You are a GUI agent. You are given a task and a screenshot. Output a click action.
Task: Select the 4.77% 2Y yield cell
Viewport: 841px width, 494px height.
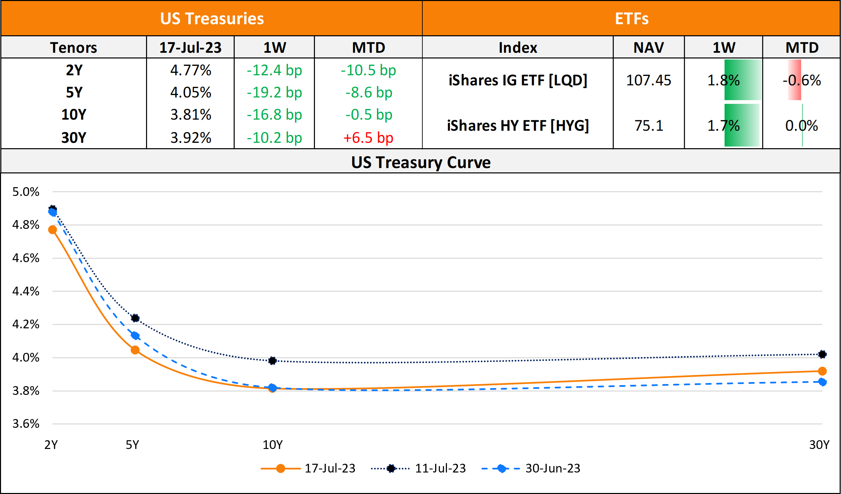[x=190, y=70]
